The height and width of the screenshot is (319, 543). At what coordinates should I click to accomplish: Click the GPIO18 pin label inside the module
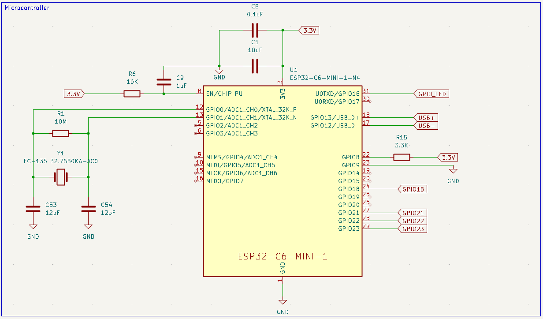point(349,189)
